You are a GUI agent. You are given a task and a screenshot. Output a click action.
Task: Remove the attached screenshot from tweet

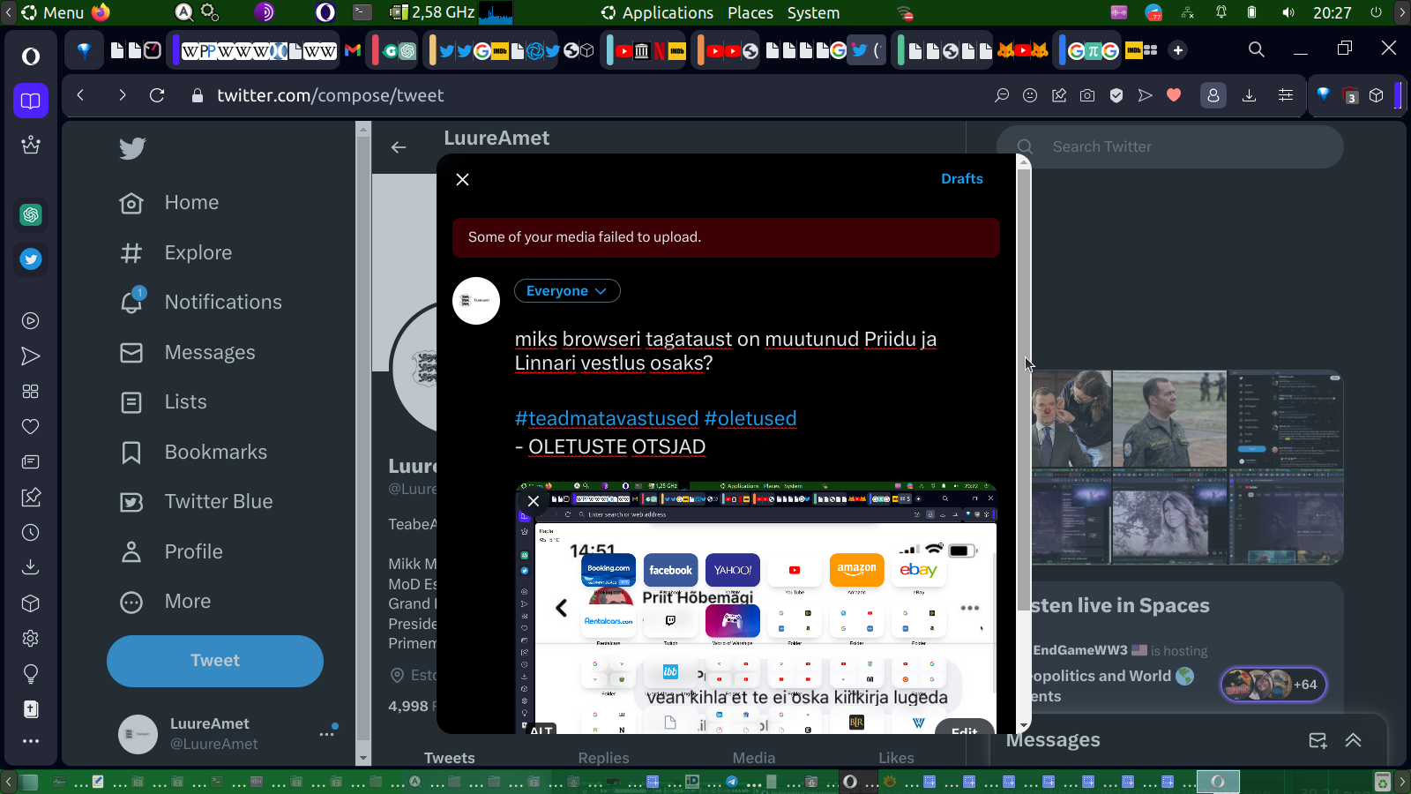click(x=534, y=501)
